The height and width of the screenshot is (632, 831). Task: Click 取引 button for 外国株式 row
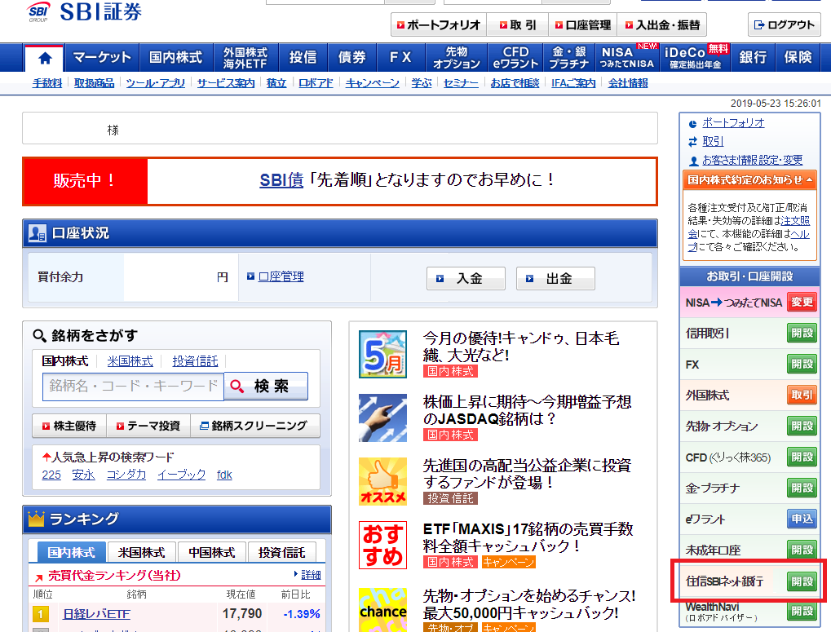coord(802,396)
